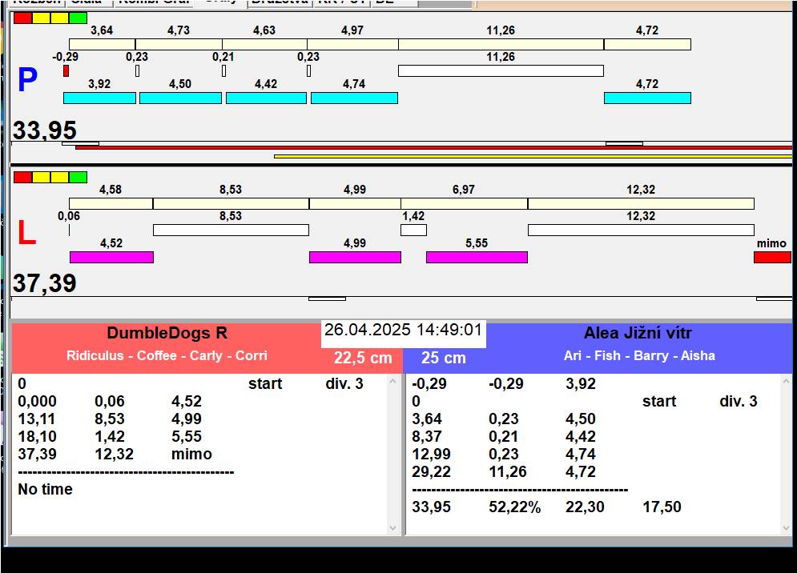Click the date and time 26.04.2025 14:49:01
Screen dimensions: 797x573
403,330
